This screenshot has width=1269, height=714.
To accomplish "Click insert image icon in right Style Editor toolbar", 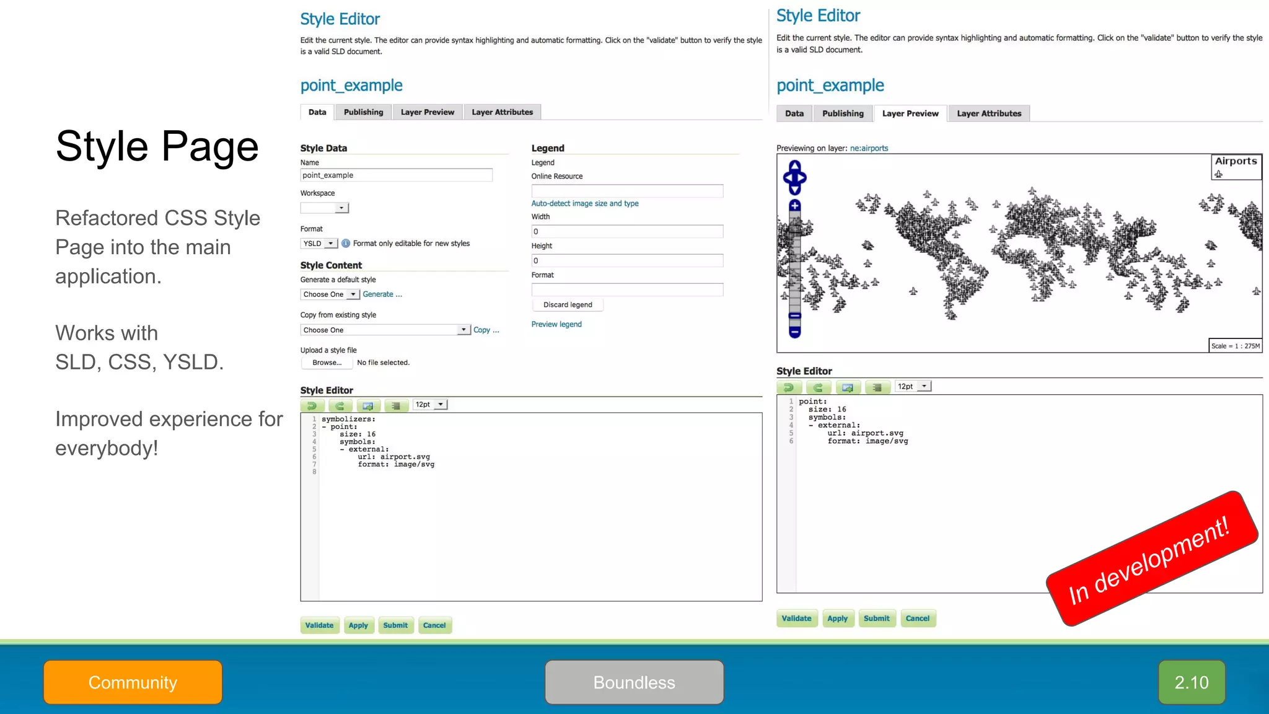I will tap(848, 387).
